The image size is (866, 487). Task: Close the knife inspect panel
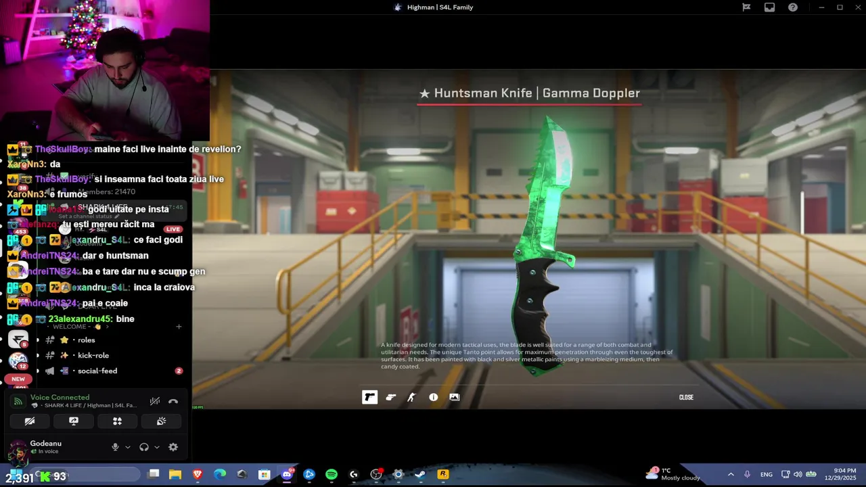(686, 397)
